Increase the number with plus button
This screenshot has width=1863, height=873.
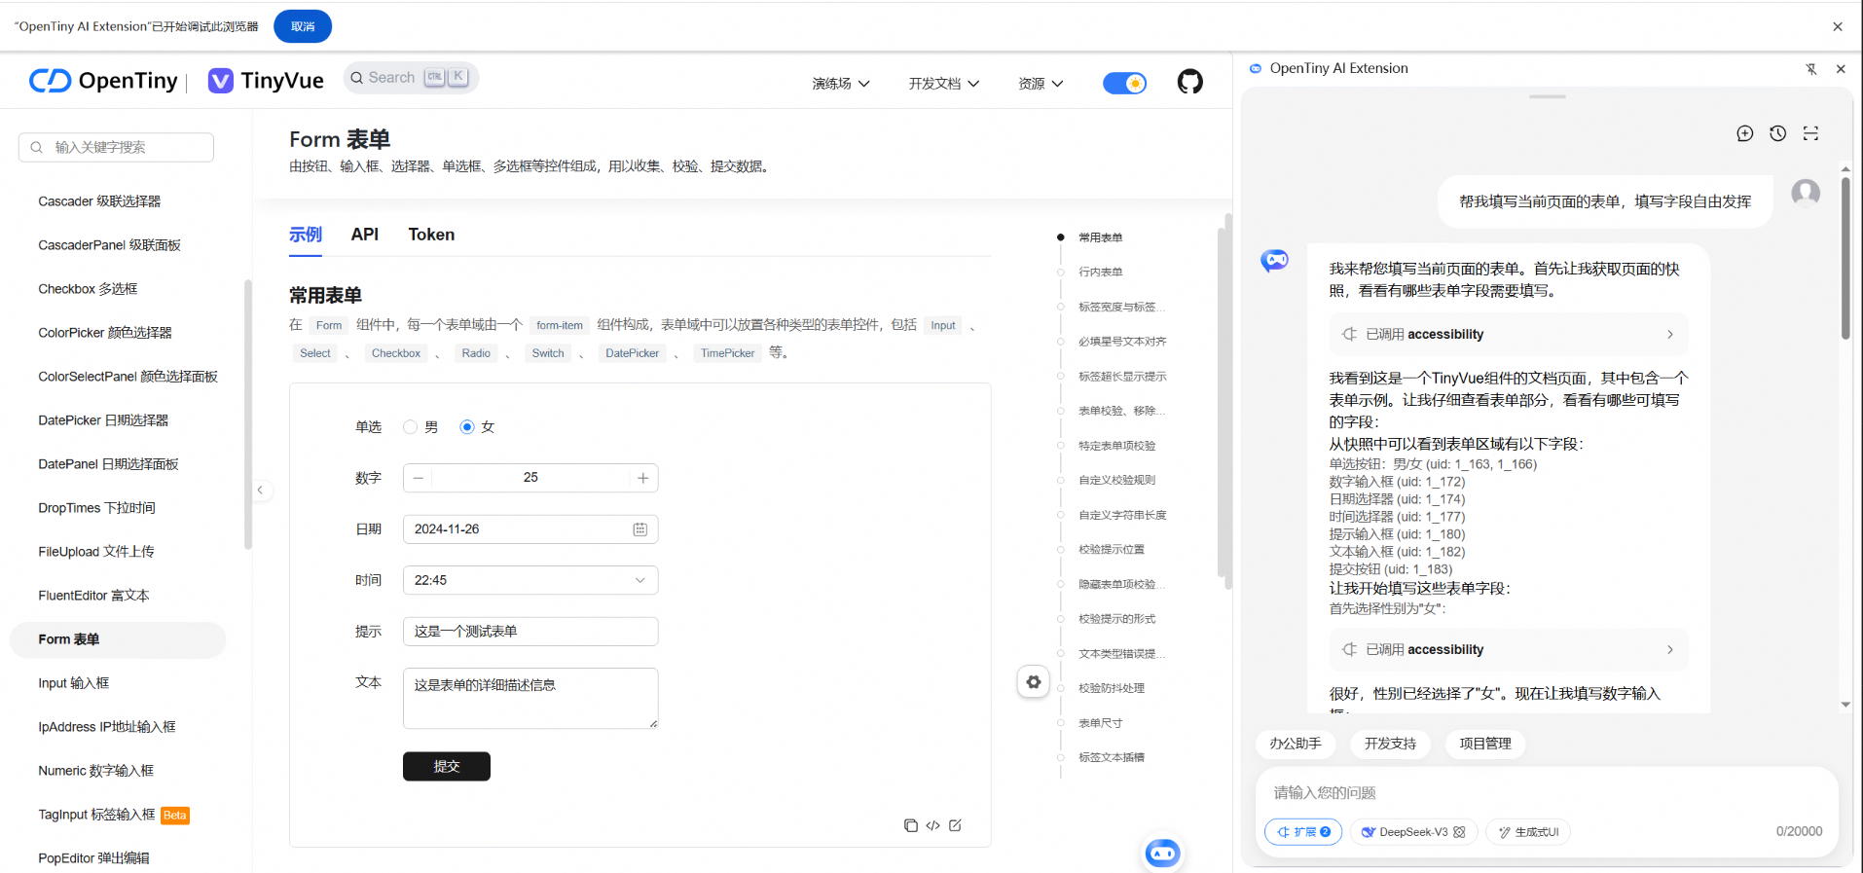click(x=643, y=478)
